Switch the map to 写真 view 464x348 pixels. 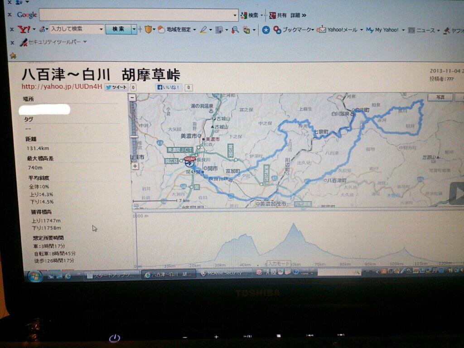[x=440, y=97]
